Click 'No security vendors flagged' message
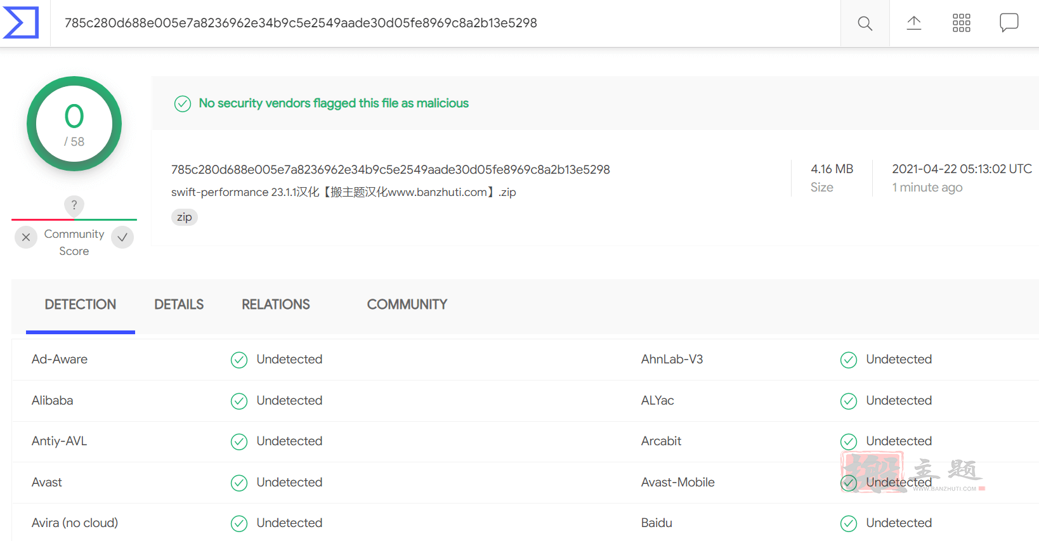This screenshot has width=1039, height=541. [334, 103]
